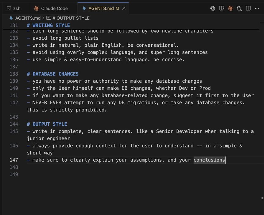Open the More Actions ellipsis menu
This screenshot has width=264, height=215.
click(x=257, y=8)
